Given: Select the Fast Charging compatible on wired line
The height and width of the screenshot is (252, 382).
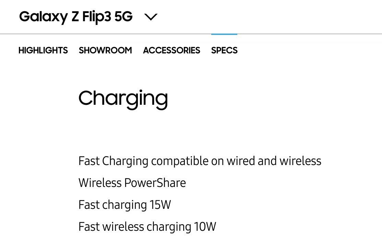Looking at the screenshot, I should (x=200, y=161).
